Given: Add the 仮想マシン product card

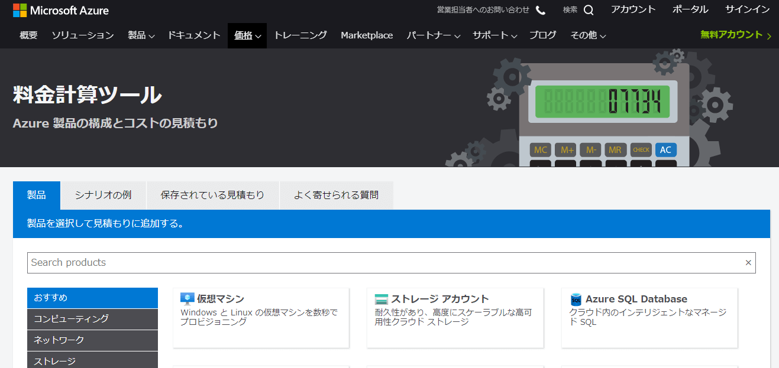Looking at the screenshot, I should [261, 318].
